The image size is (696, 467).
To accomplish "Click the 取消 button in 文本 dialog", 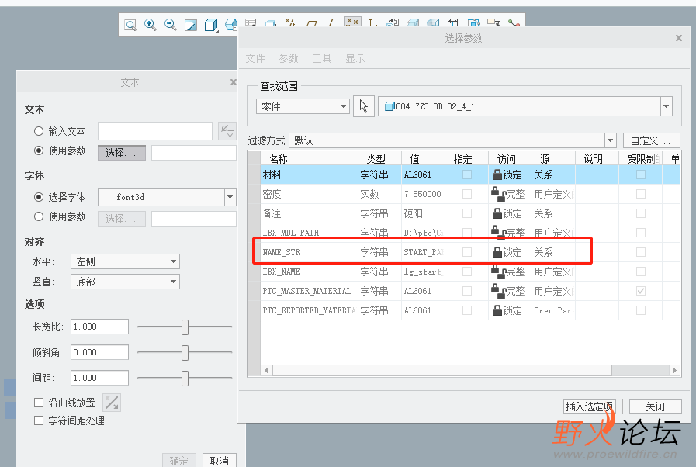I will (220, 461).
